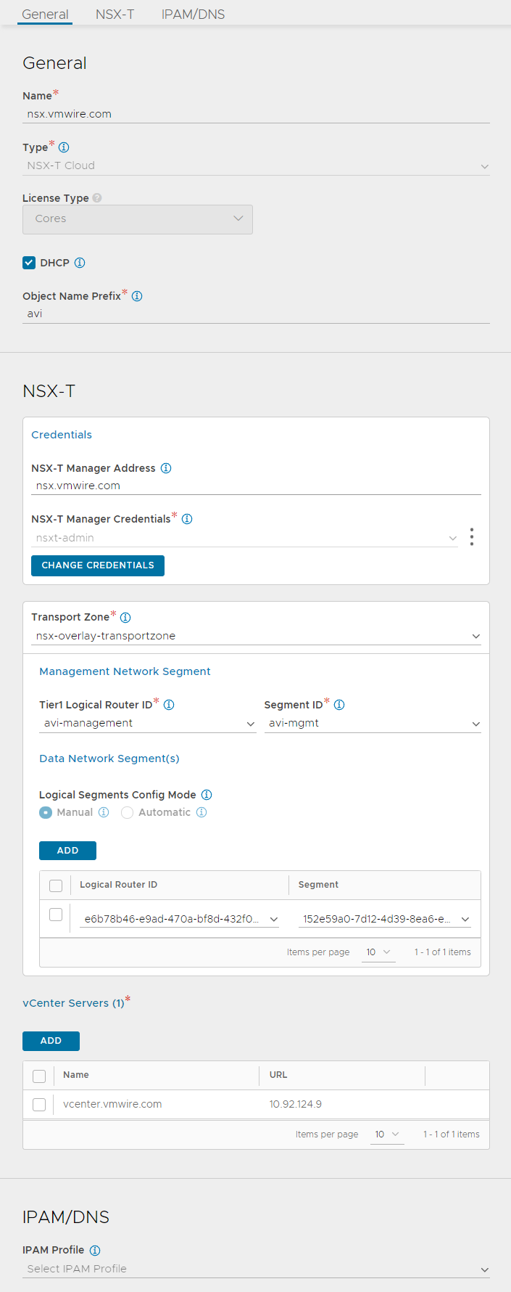The height and width of the screenshot is (1292, 511).
Task: Click info icon next to DHCP
Action: [80, 263]
